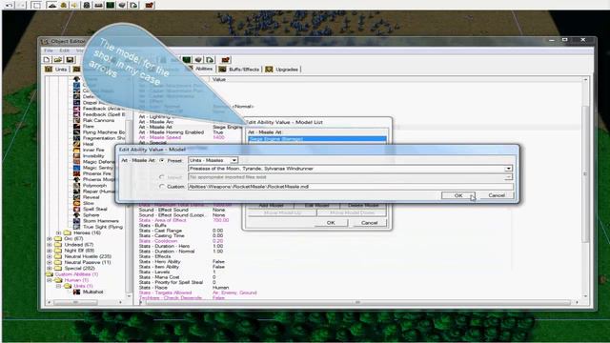Expand the Undead (67) folder
The image size is (610, 343).
click(x=50, y=245)
